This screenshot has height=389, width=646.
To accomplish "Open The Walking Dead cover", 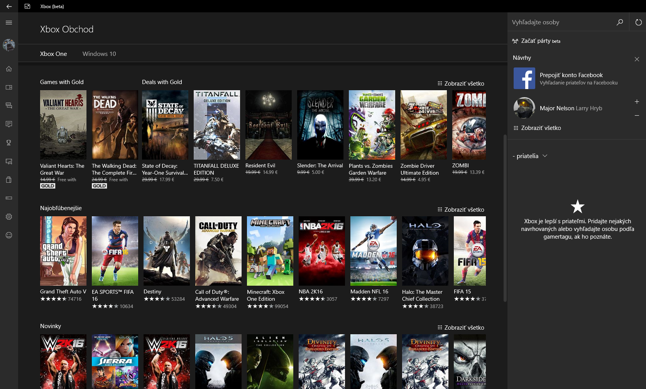I will click(115, 125).
